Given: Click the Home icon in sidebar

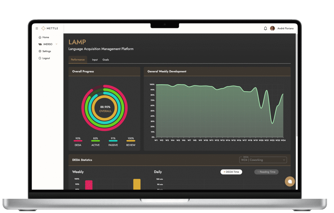Looking at the screenshot, I should pyautogui.click(x=40, y=37).
